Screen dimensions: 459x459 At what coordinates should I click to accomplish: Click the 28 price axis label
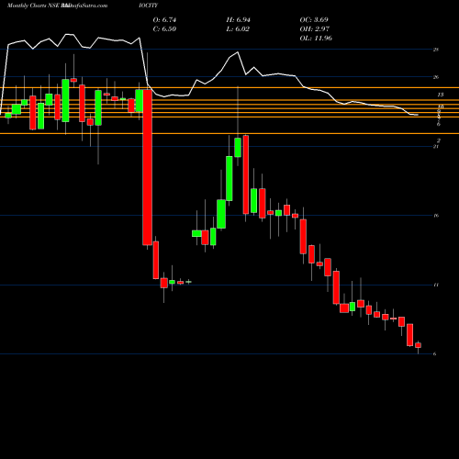(x=436, y=50)
